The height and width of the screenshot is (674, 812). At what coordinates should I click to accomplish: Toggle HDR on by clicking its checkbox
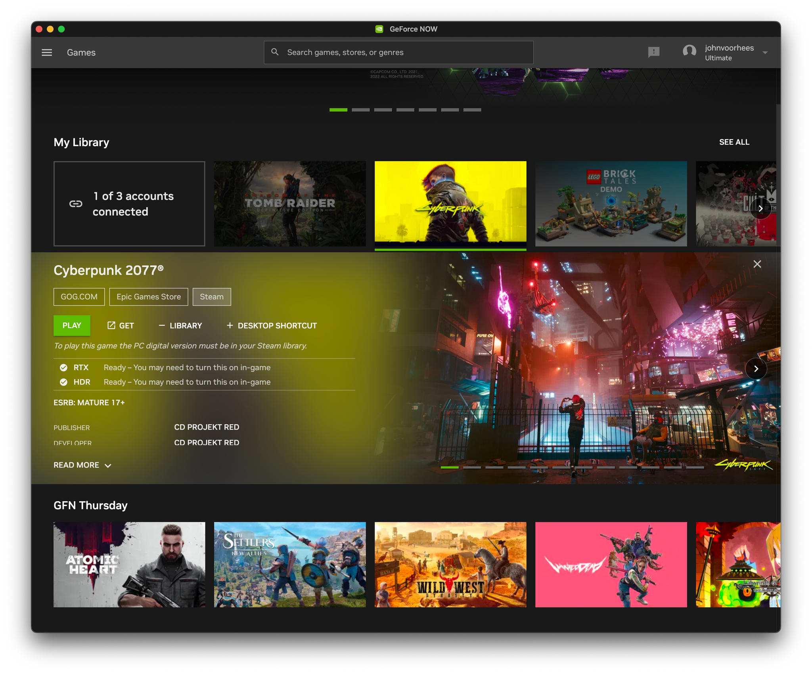[61, 382]
